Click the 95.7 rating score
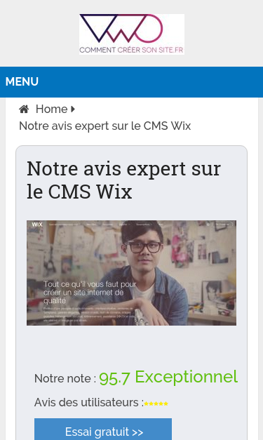 (x=114, y=378)
